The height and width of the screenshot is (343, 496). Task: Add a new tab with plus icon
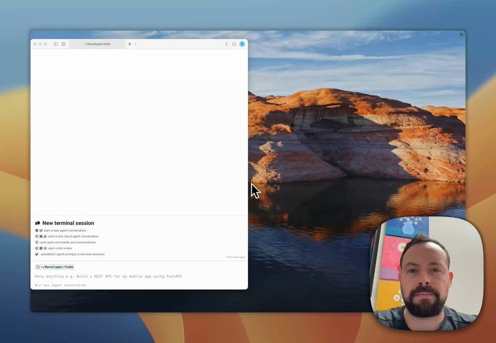130,44
